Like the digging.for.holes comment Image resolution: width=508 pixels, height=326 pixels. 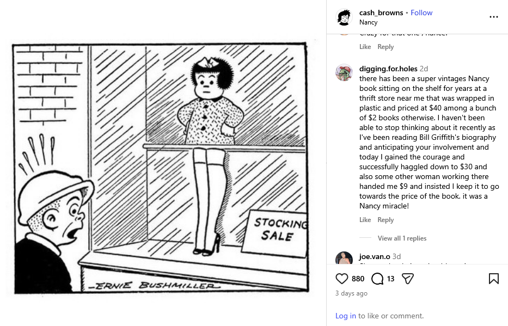click(x=365, y=220)
